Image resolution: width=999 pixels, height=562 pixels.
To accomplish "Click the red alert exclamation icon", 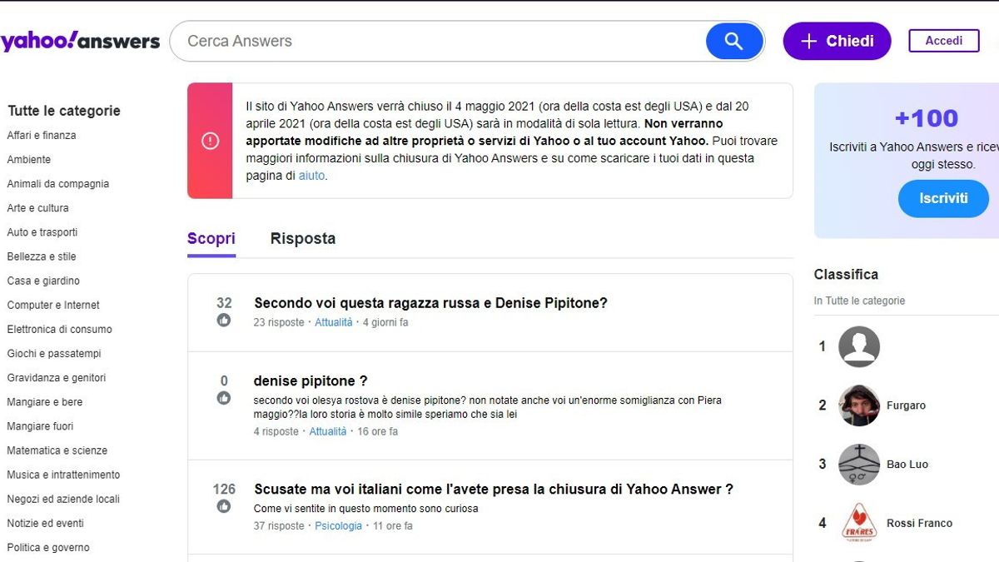I will [210, 141].
